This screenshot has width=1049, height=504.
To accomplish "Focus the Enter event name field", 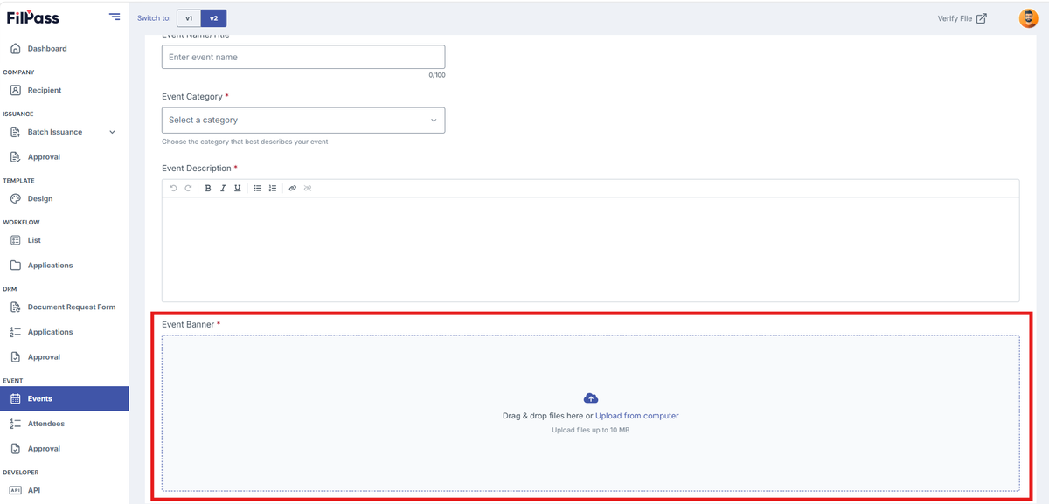I will [303, 57].
